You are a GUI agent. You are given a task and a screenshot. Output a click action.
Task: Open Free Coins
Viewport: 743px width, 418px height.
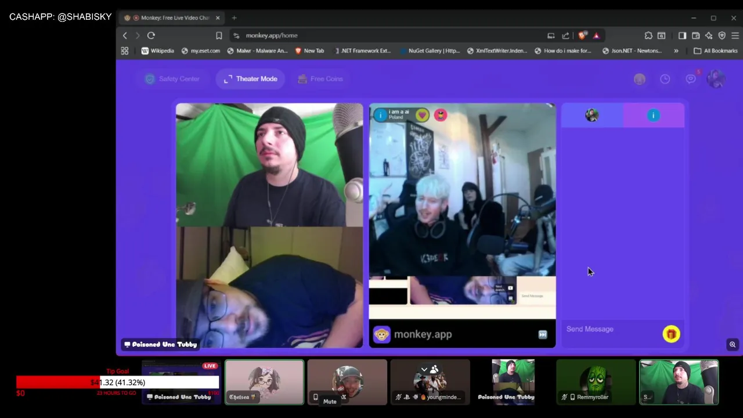[x=320, y=79]
